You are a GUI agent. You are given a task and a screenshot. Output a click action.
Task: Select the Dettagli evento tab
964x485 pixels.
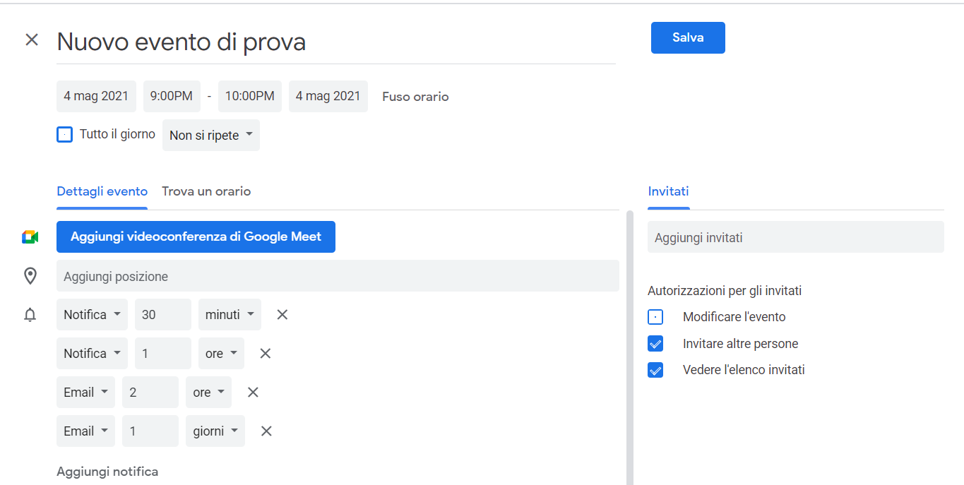pyautogui.click(x=102, y=191)
